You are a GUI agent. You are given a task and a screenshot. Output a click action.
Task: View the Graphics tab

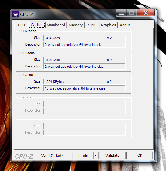tap(108, 25)
